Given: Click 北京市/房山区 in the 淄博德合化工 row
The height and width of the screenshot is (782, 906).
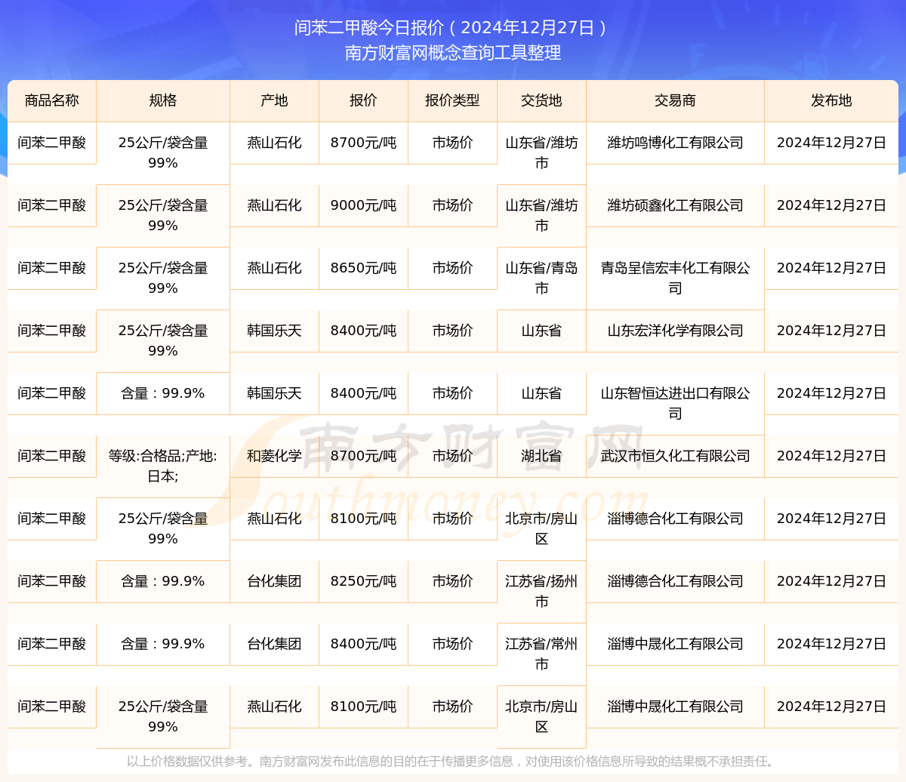Looking at the screenshot, I should click(x=541, y=528).
